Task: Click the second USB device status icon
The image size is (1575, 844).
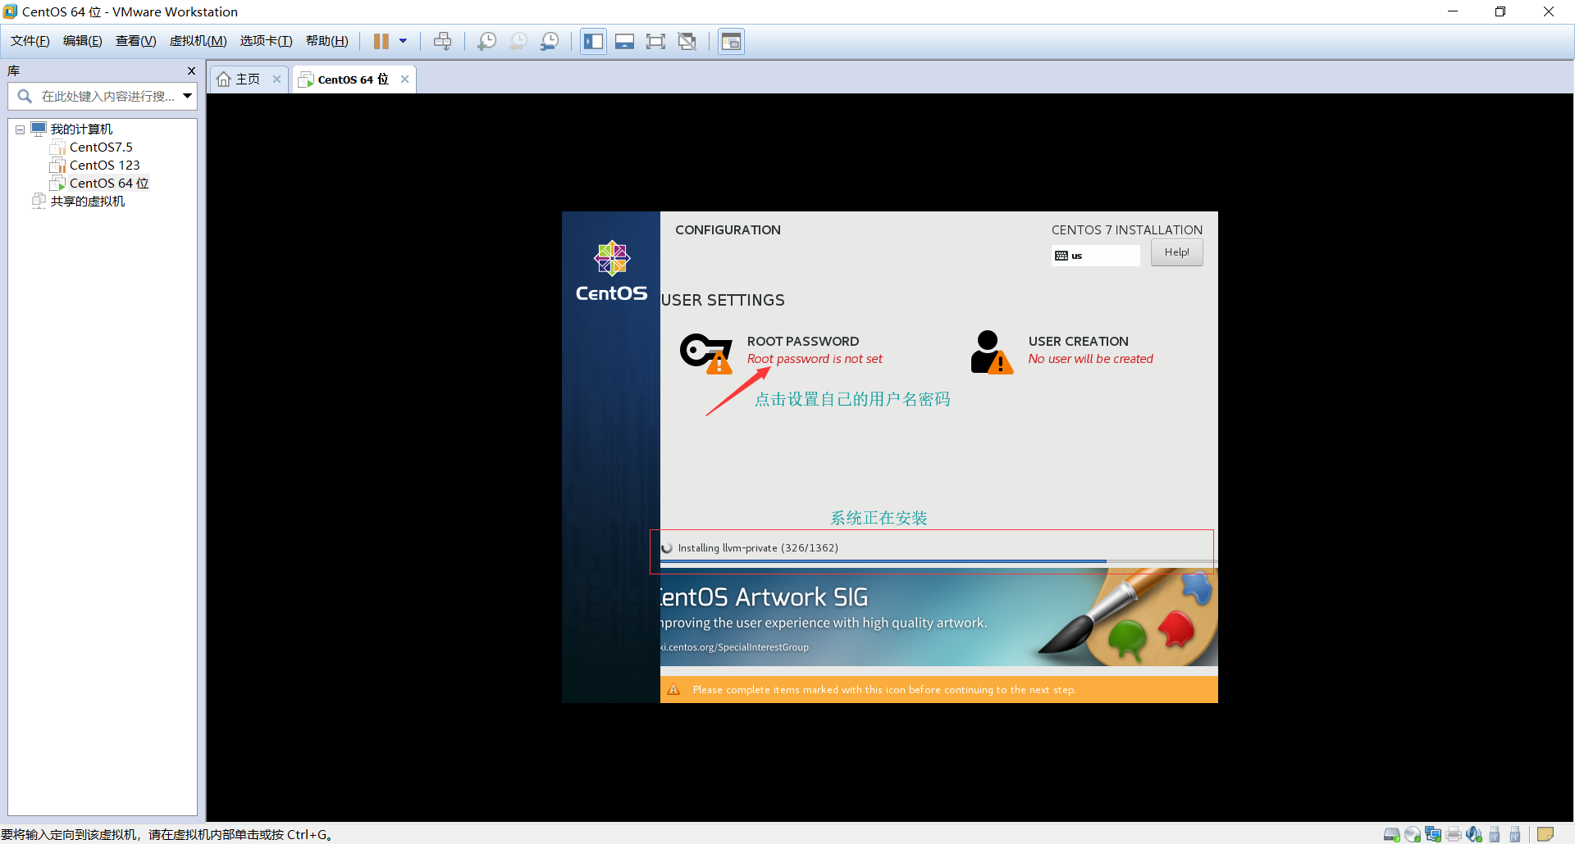Action: tap(1515, 834)
